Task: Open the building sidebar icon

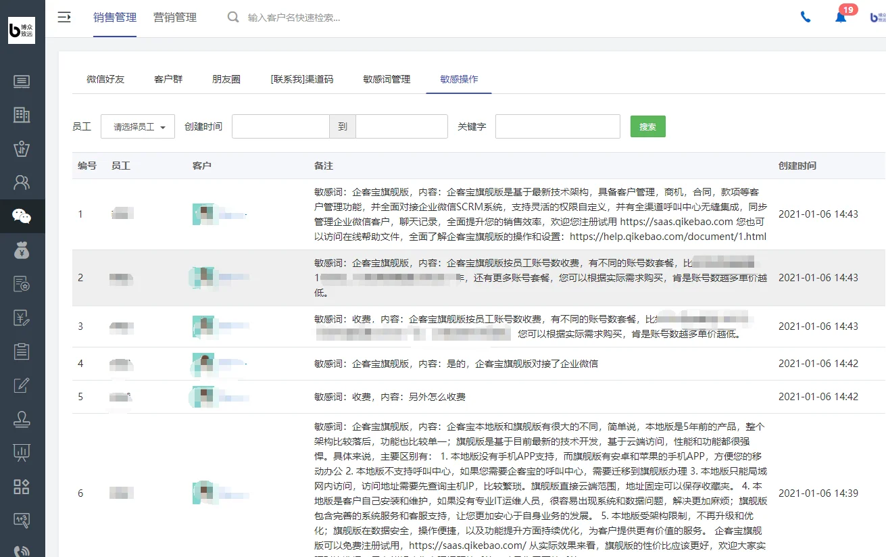Action: pos(22,115)
